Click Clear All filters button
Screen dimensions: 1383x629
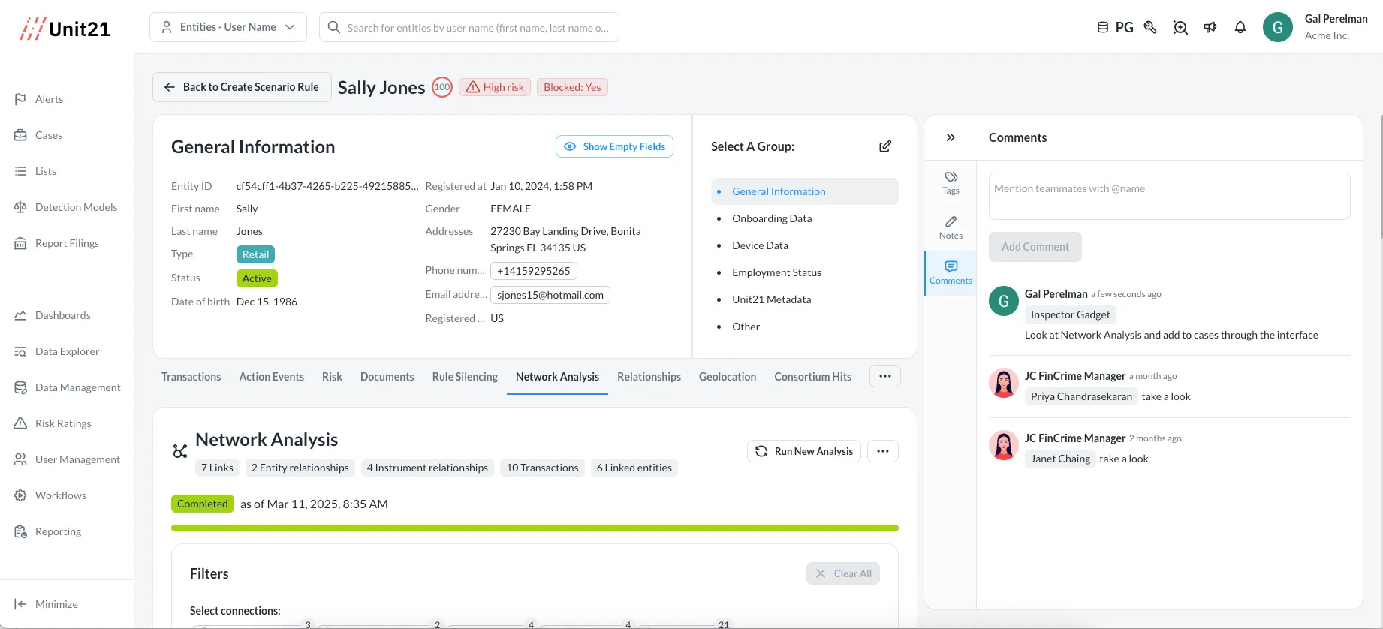[843, 573]
